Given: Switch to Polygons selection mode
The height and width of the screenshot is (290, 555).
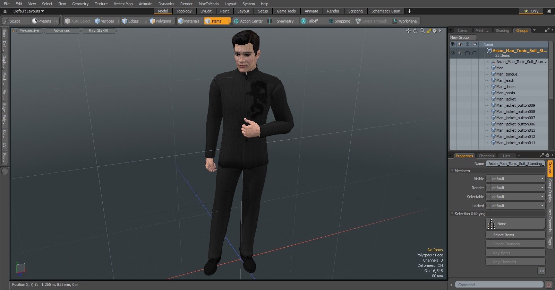Looking at the screenshot, I should click(x=162, y=21).
